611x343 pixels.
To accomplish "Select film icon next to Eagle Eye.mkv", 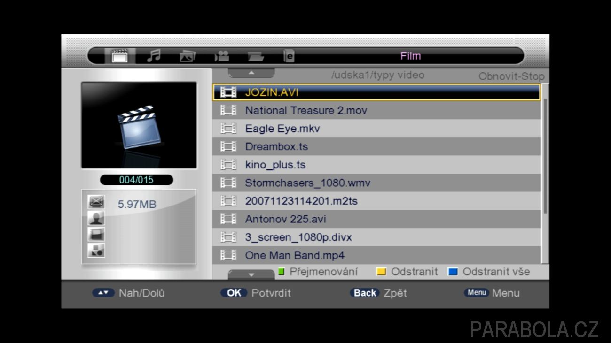I will click(228, 129).
